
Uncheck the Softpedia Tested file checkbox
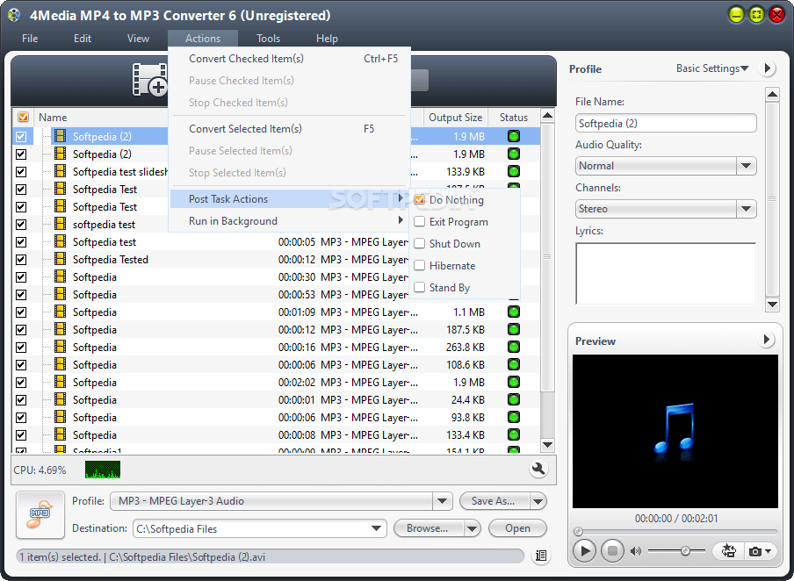[x=21, y=260]
